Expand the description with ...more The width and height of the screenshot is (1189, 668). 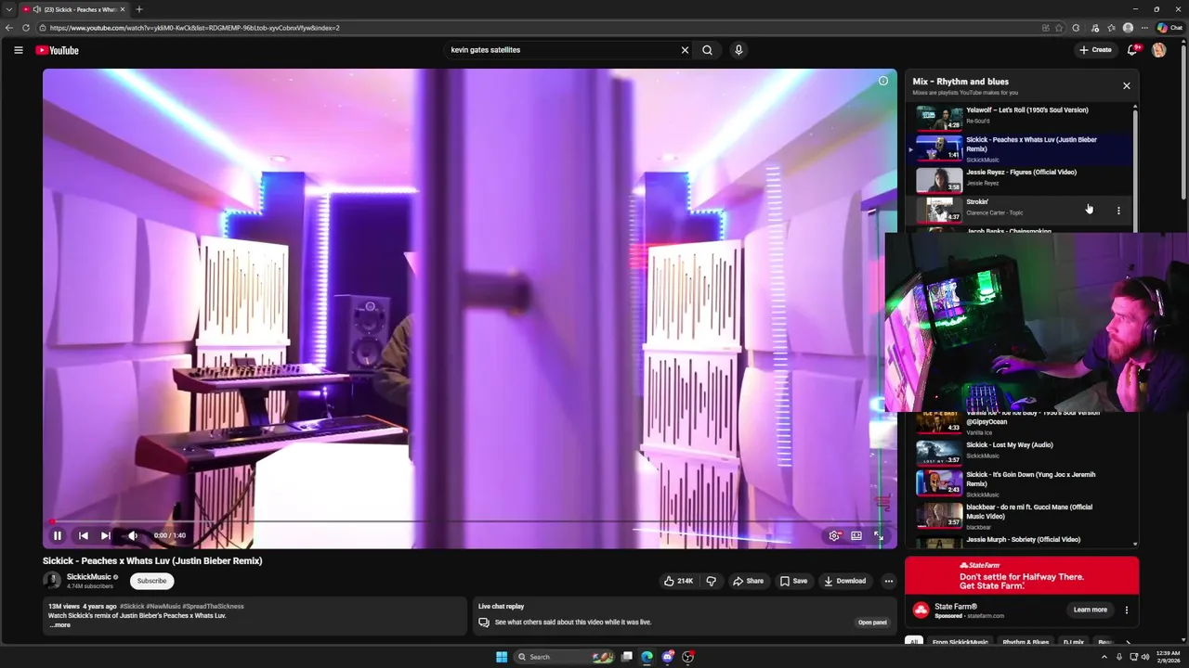(59, 625)
